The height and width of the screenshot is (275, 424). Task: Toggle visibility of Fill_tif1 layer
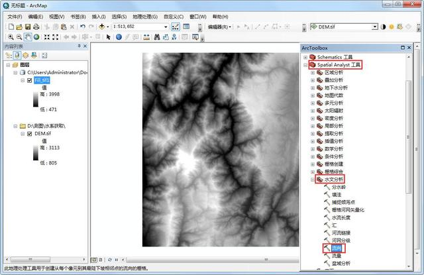(30, 80)
